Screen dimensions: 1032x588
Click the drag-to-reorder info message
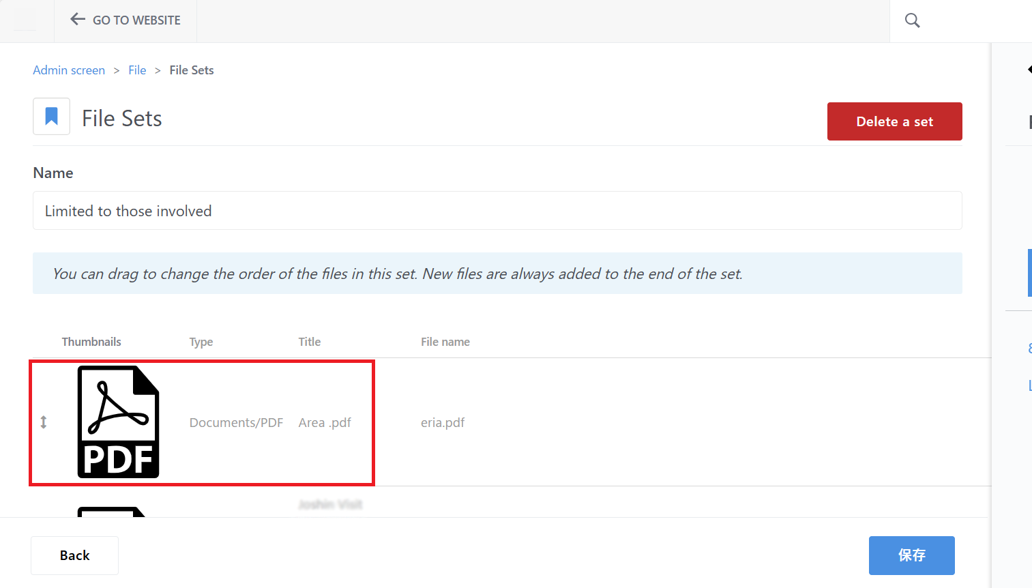(x=497, y=274)
